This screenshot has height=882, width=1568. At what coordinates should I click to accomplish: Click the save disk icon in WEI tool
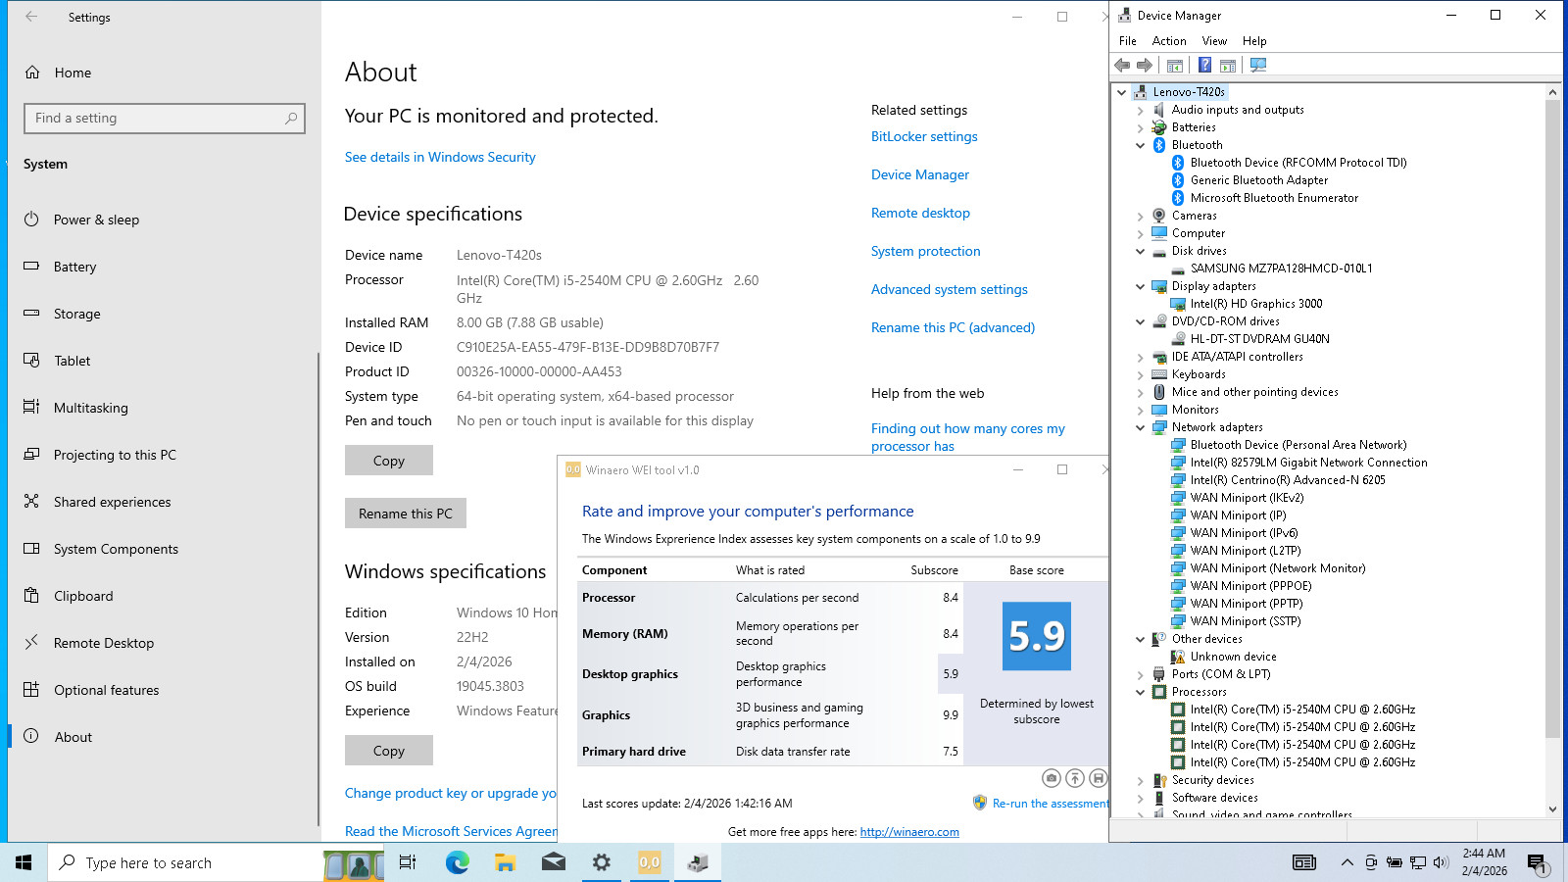point(1099,778)
